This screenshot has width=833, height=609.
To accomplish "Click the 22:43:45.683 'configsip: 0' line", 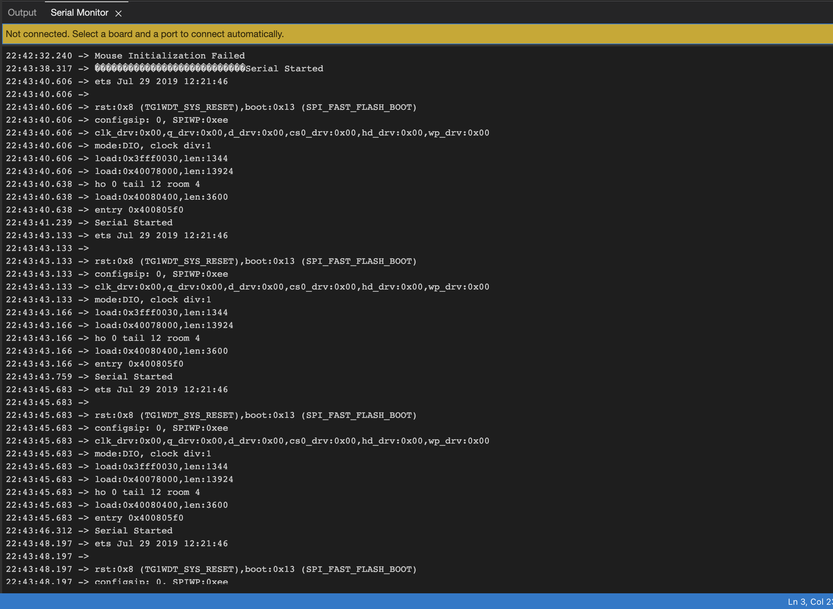I will click(161, 428).
